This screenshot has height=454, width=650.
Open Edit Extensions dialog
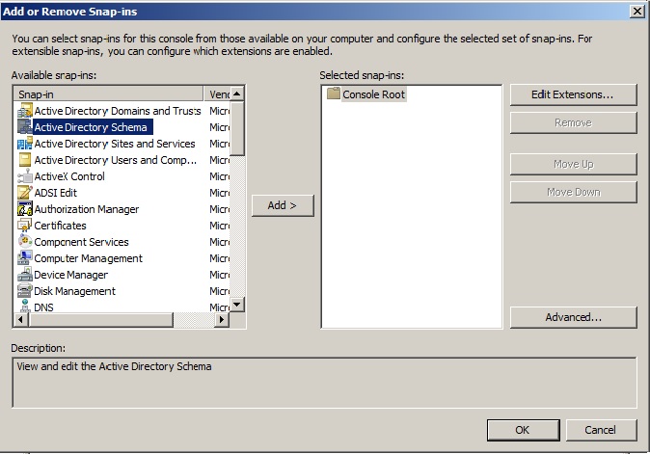(573, 94)
